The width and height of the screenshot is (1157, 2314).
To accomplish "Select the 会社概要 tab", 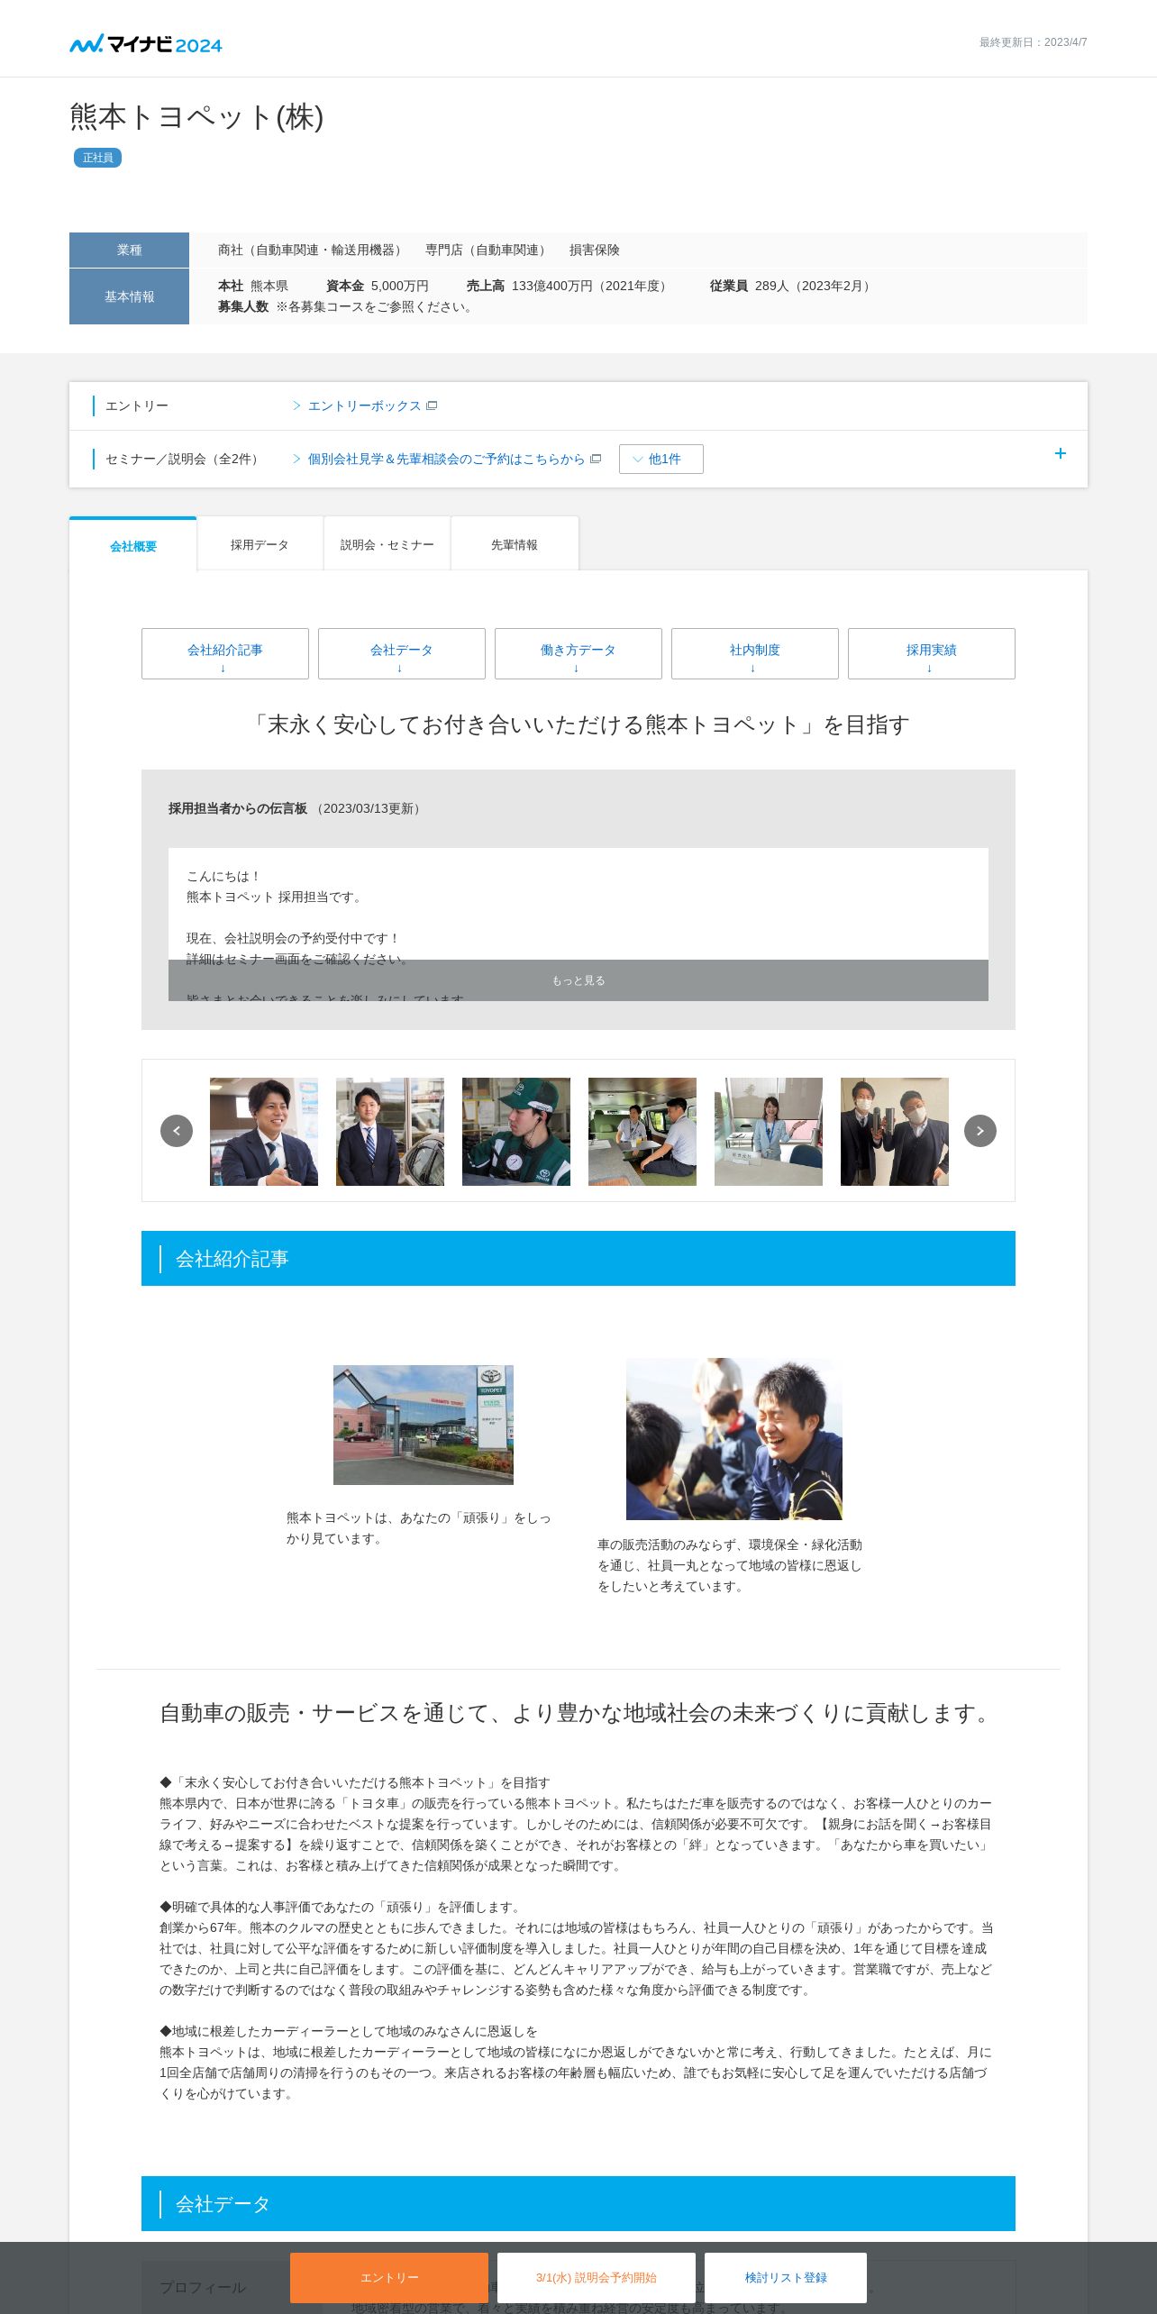I will point(133,546).
